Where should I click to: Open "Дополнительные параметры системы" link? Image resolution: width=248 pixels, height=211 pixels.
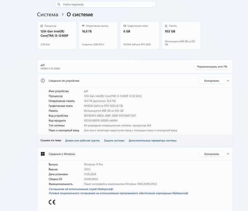152,140
